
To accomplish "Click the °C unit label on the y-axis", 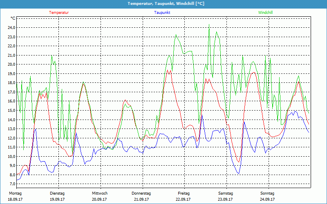I will tap(13, 18).
